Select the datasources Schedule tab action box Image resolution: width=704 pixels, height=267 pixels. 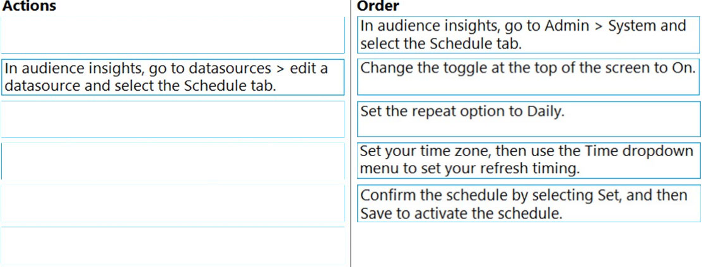[172, 77]
